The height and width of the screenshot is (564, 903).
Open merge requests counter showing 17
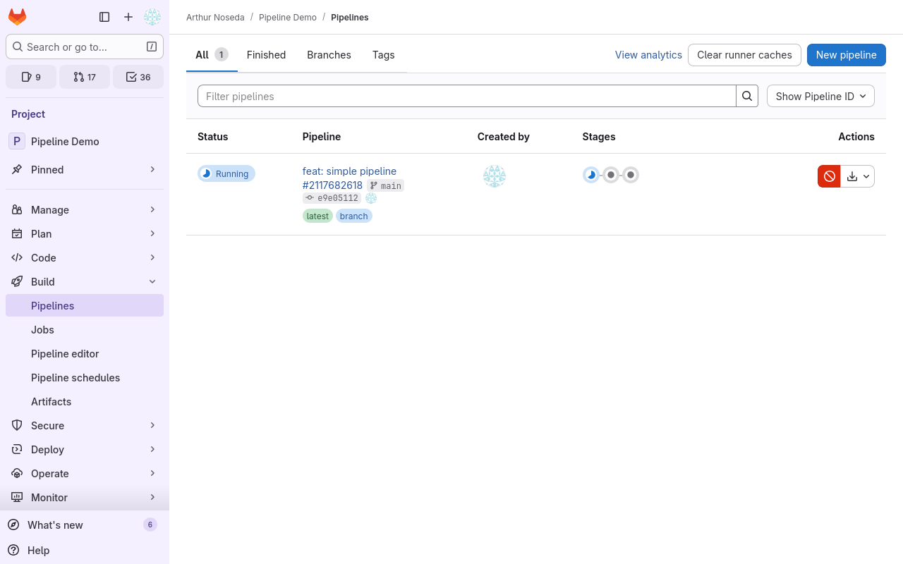pos(85,77)
